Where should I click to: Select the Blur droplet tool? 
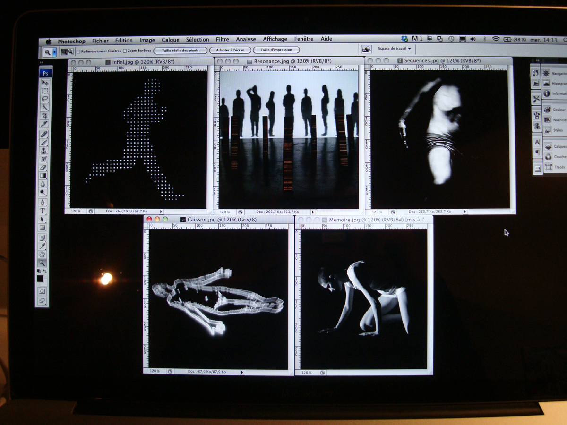coord(43,184)
